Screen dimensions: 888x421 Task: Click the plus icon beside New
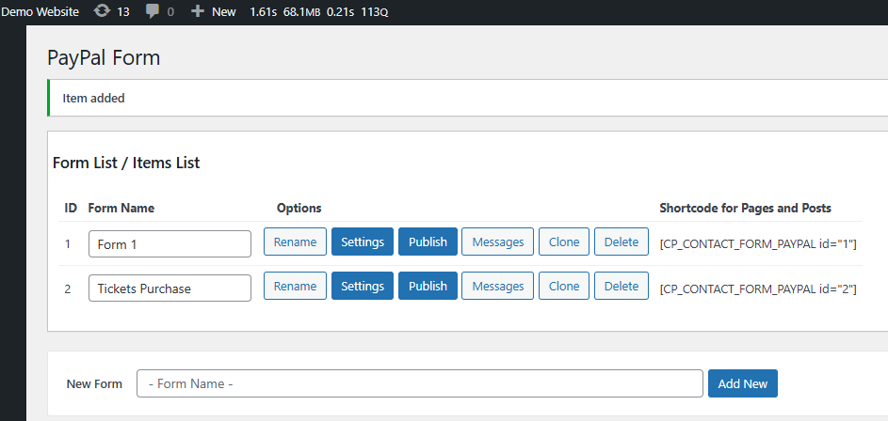click(197, 11)
